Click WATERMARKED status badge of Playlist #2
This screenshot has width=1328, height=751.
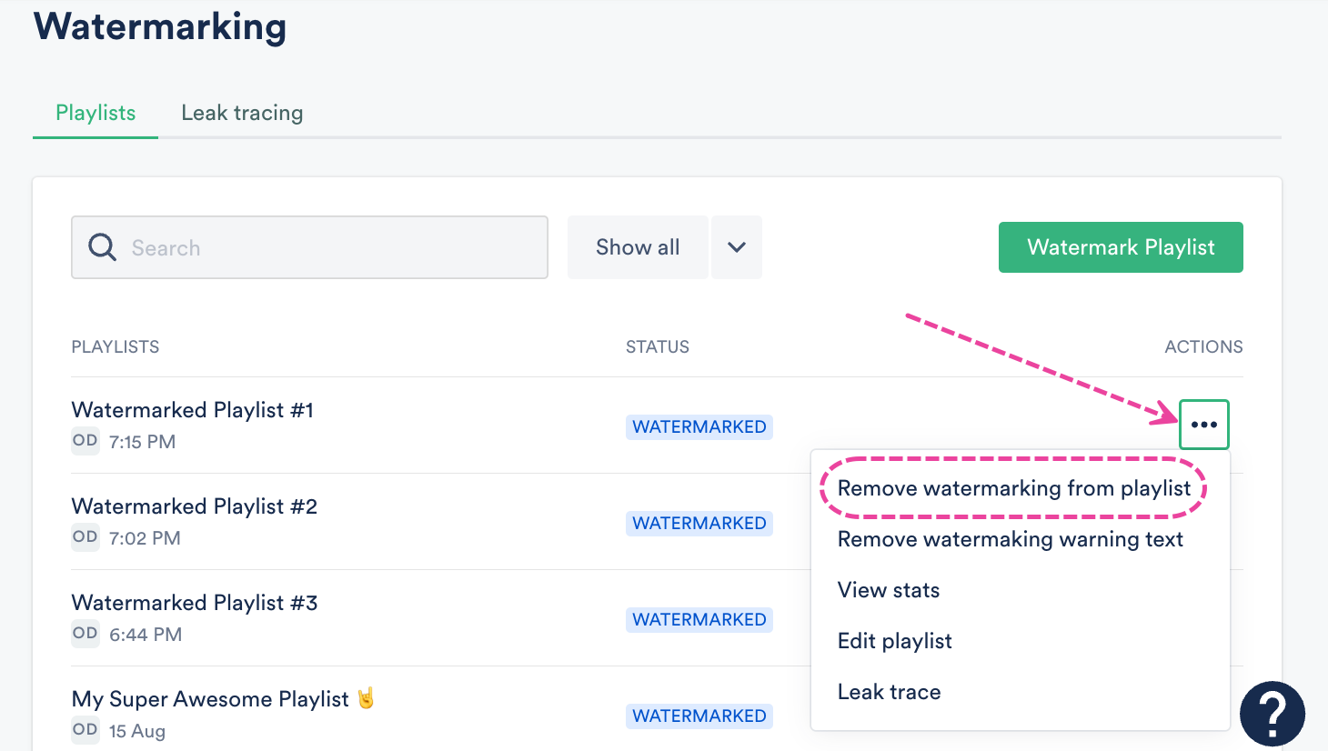click(699, 524)
